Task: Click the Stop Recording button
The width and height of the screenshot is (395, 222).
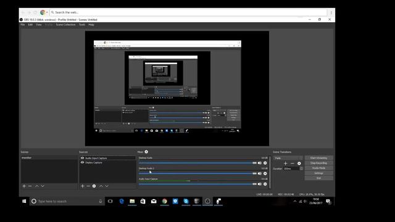Action: 318,163
